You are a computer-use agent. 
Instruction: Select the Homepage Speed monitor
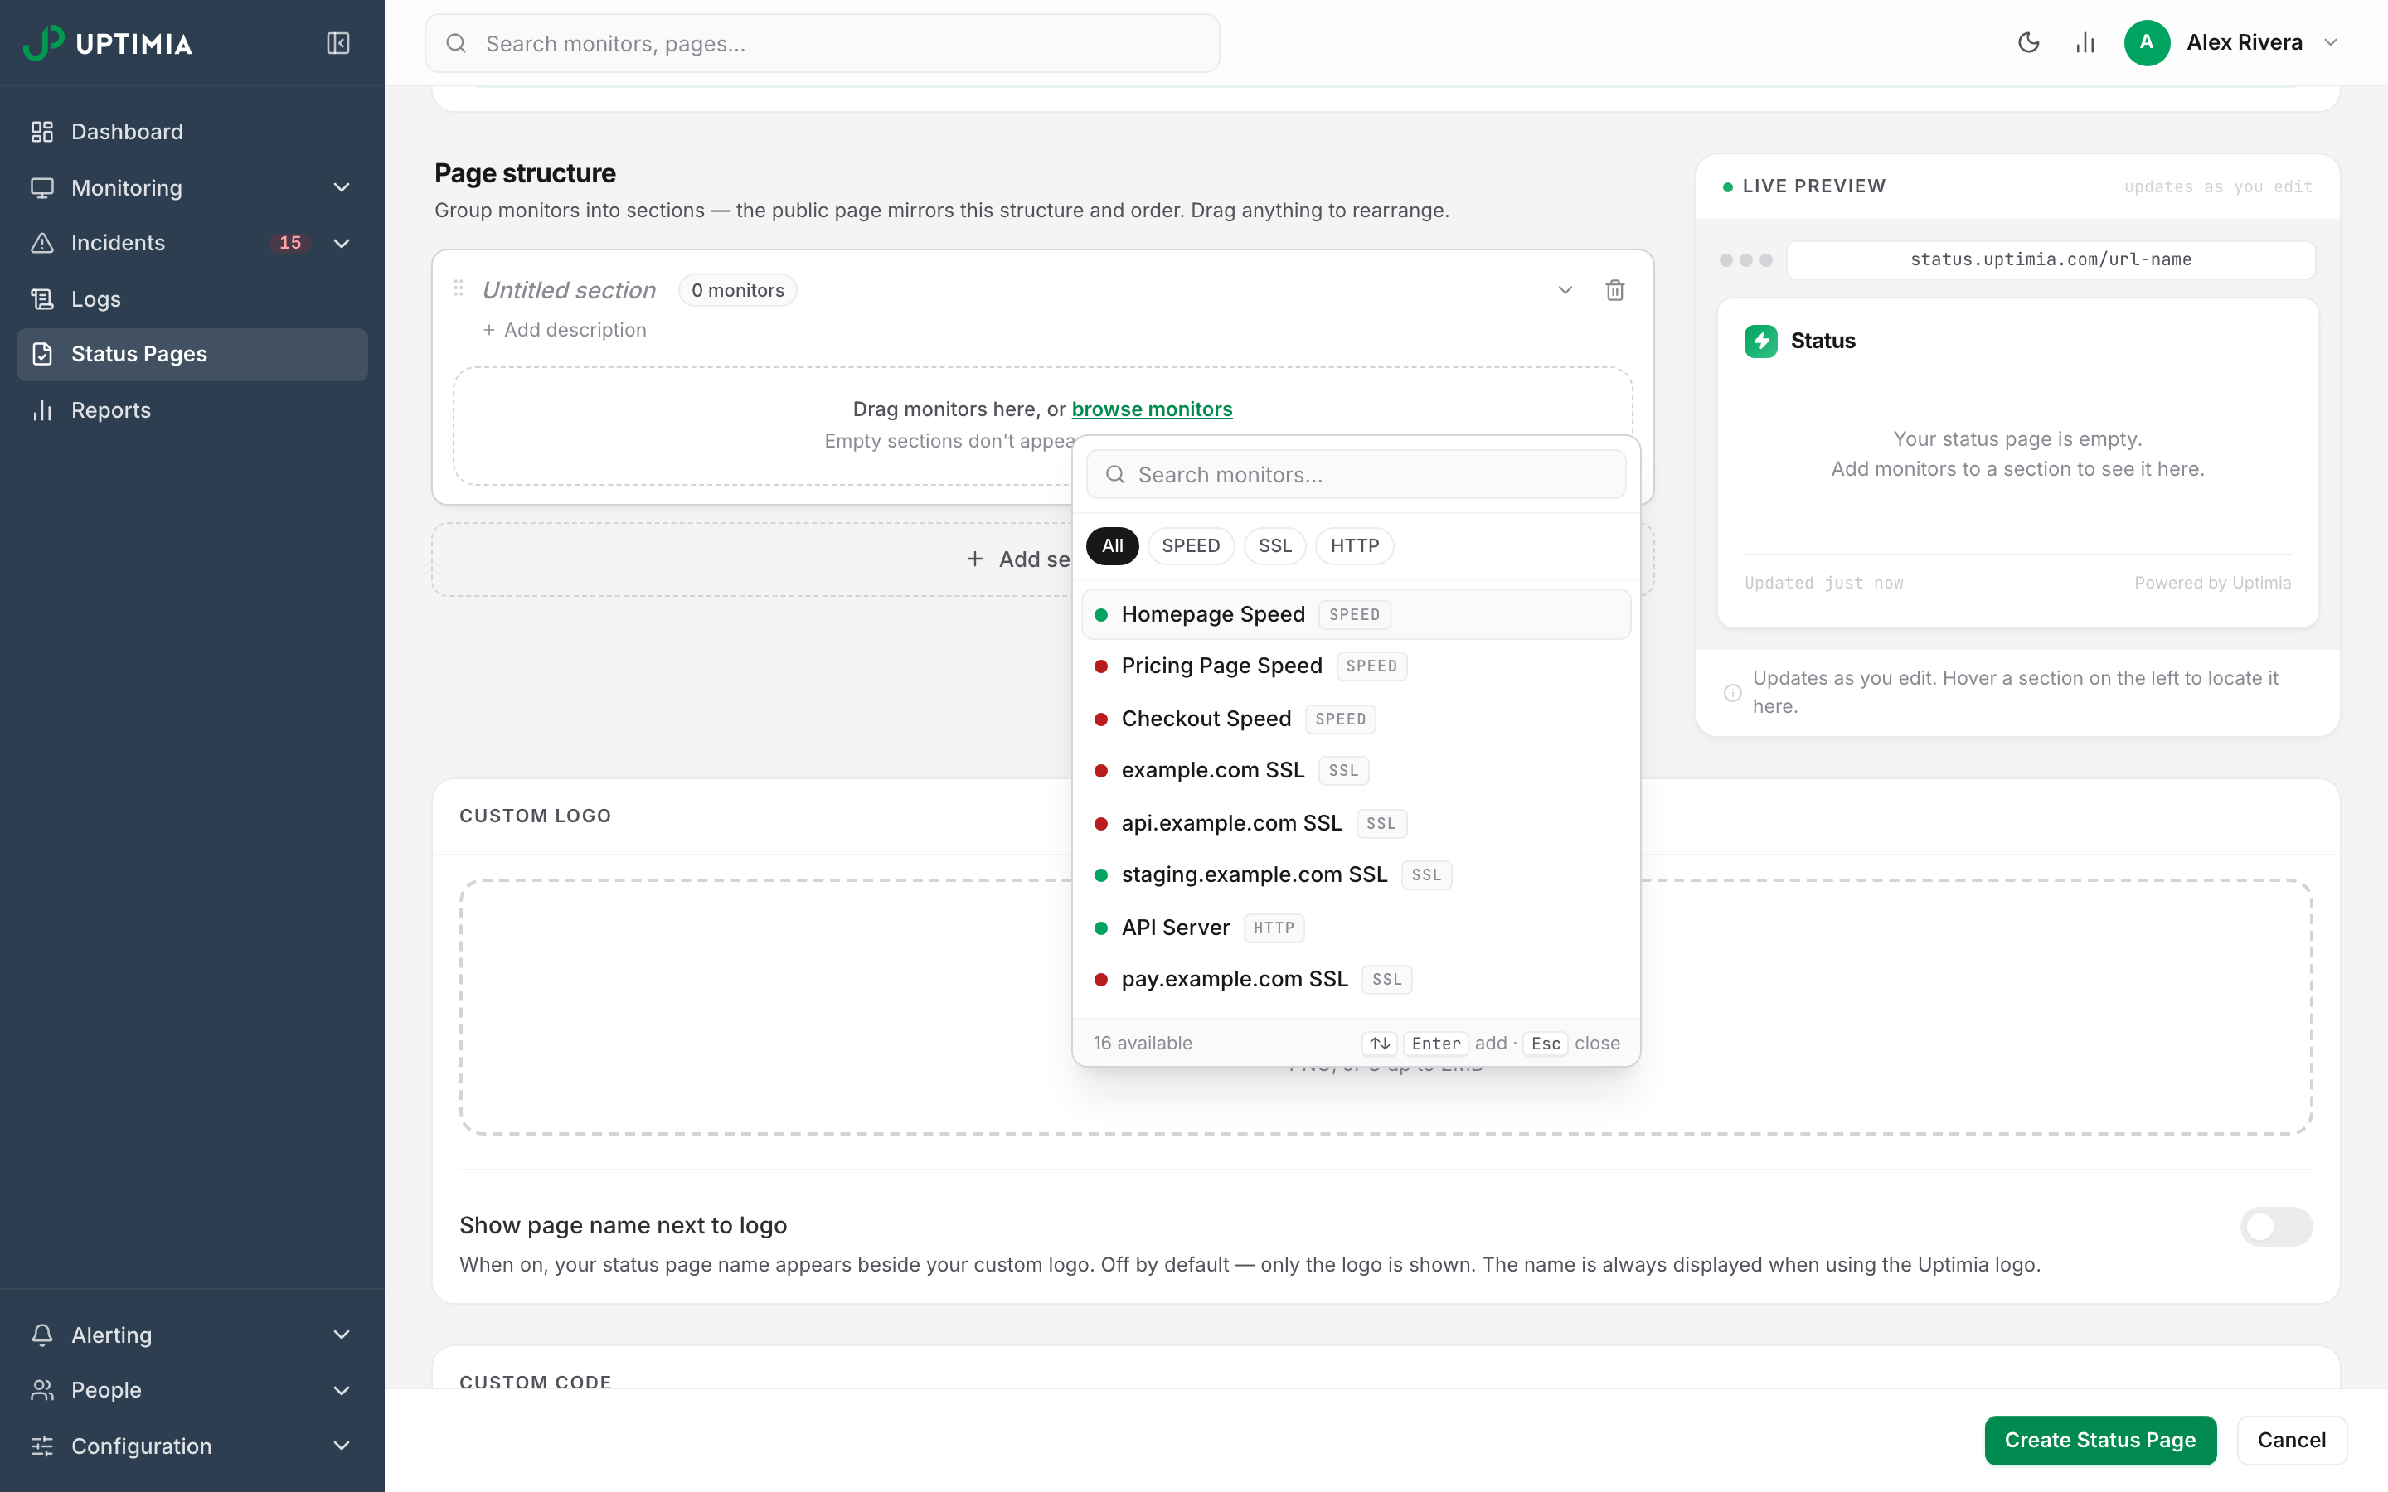[1356, 613]
